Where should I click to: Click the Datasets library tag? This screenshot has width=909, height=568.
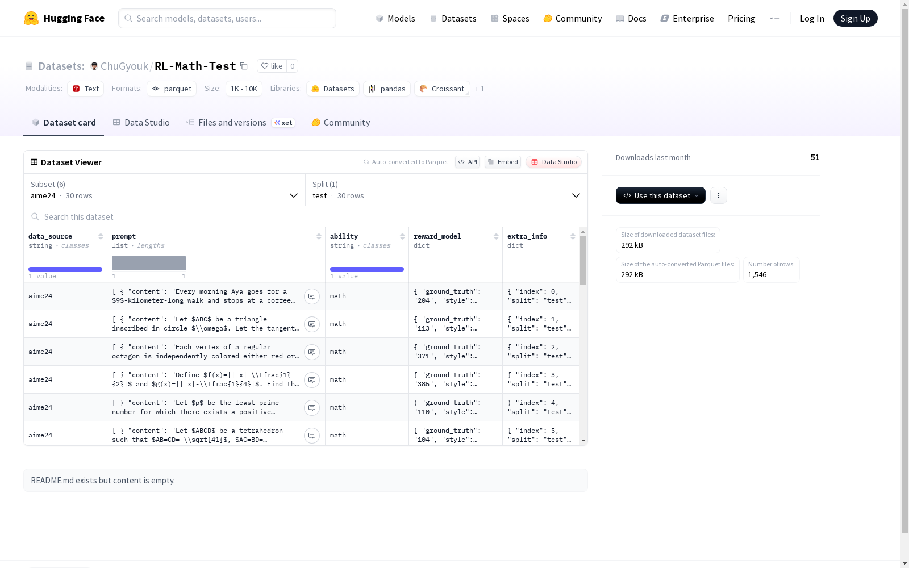point(333,89)
